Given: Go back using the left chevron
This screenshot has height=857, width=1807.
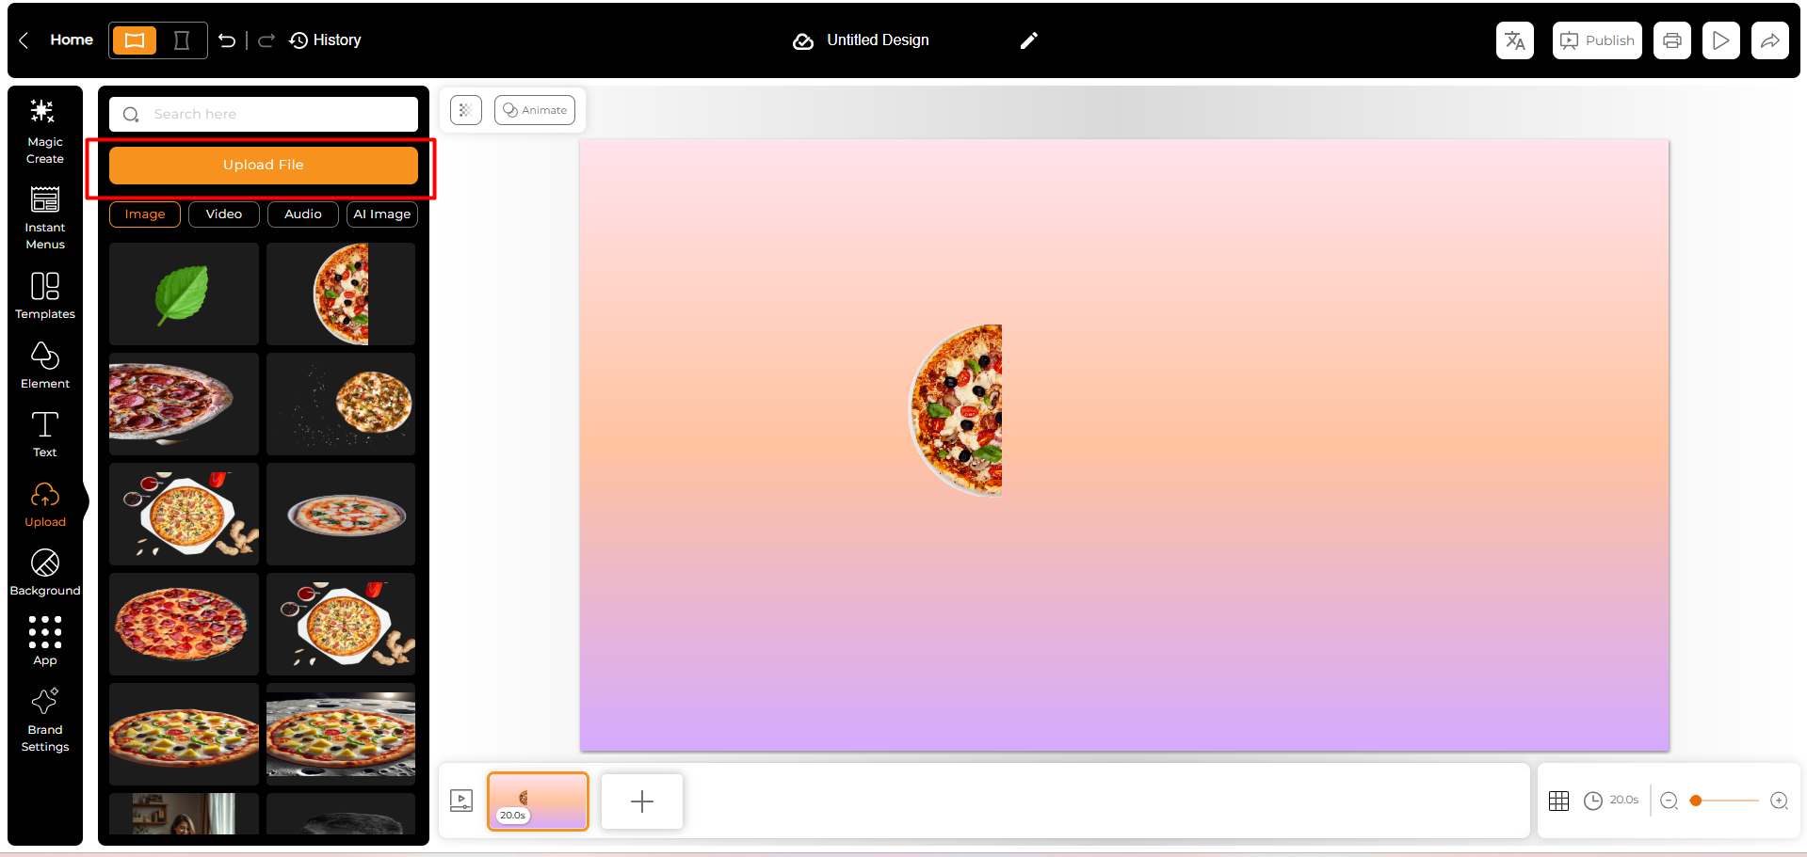Looking at the screenshot, I should pos(24,40).
